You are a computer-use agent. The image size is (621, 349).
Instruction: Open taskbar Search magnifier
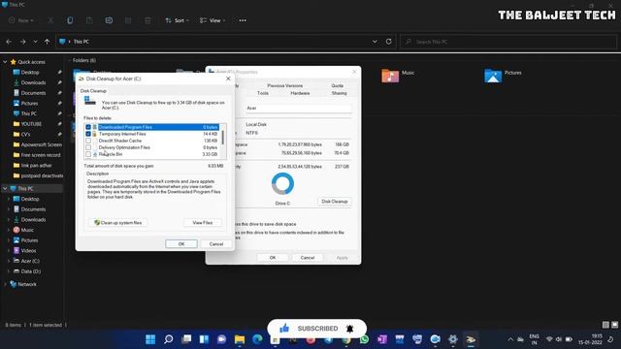pos(168,339)
